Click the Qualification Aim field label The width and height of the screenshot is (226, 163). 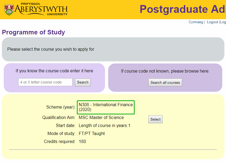coord(59,118)
